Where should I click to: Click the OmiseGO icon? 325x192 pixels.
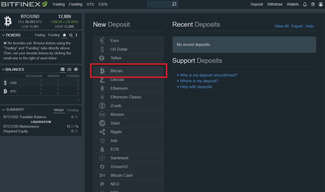pyautogui.click(x=102, y=167)
